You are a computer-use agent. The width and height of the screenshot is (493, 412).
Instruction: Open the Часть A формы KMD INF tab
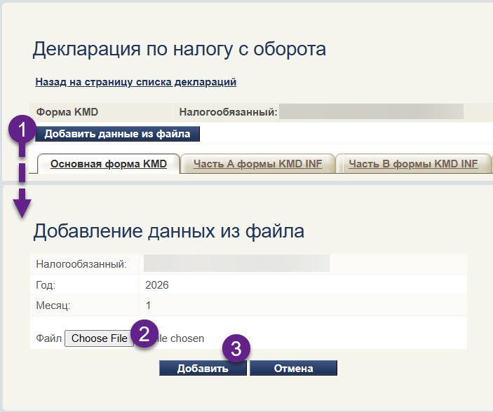click(x=257, y=164)
